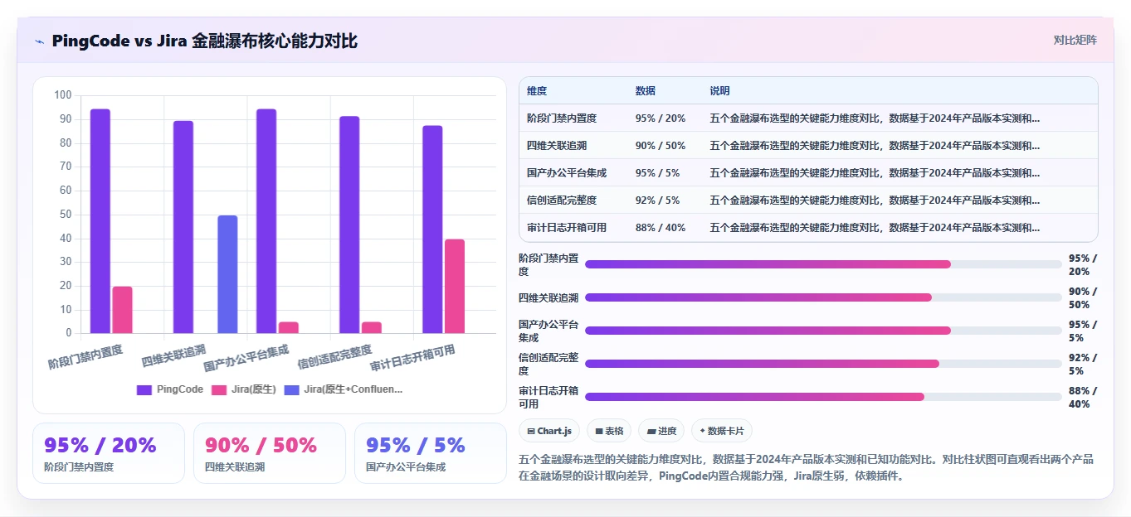Open the 95% / 20% 阶段门禁内置度 stat card
Viewport: 1131px width, 517px height.
109,453
